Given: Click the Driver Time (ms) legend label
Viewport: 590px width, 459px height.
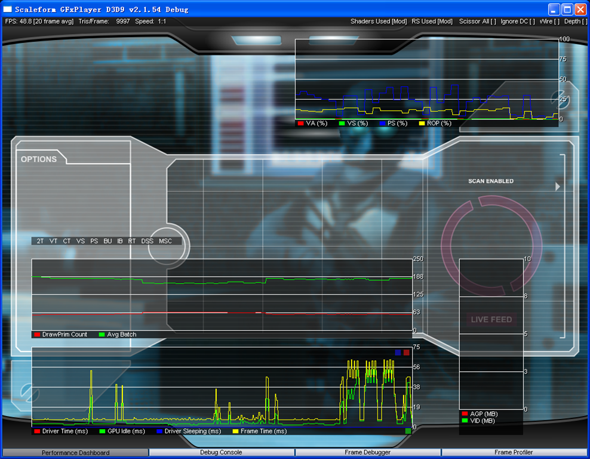Looking at the screenshot, I should click(65, 431).
